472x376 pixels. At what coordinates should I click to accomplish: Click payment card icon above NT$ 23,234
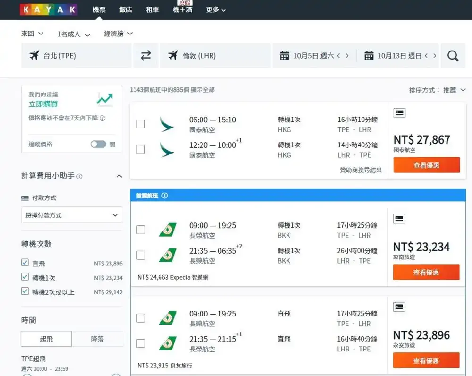pyautogui.click(x=399, y=218)
